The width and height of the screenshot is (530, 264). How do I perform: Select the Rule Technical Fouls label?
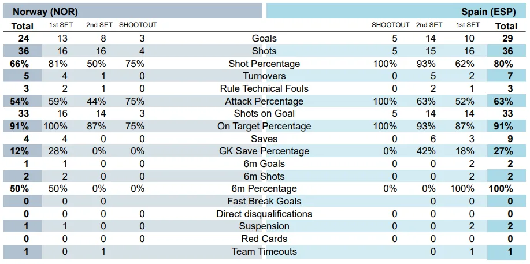point(264,89)
